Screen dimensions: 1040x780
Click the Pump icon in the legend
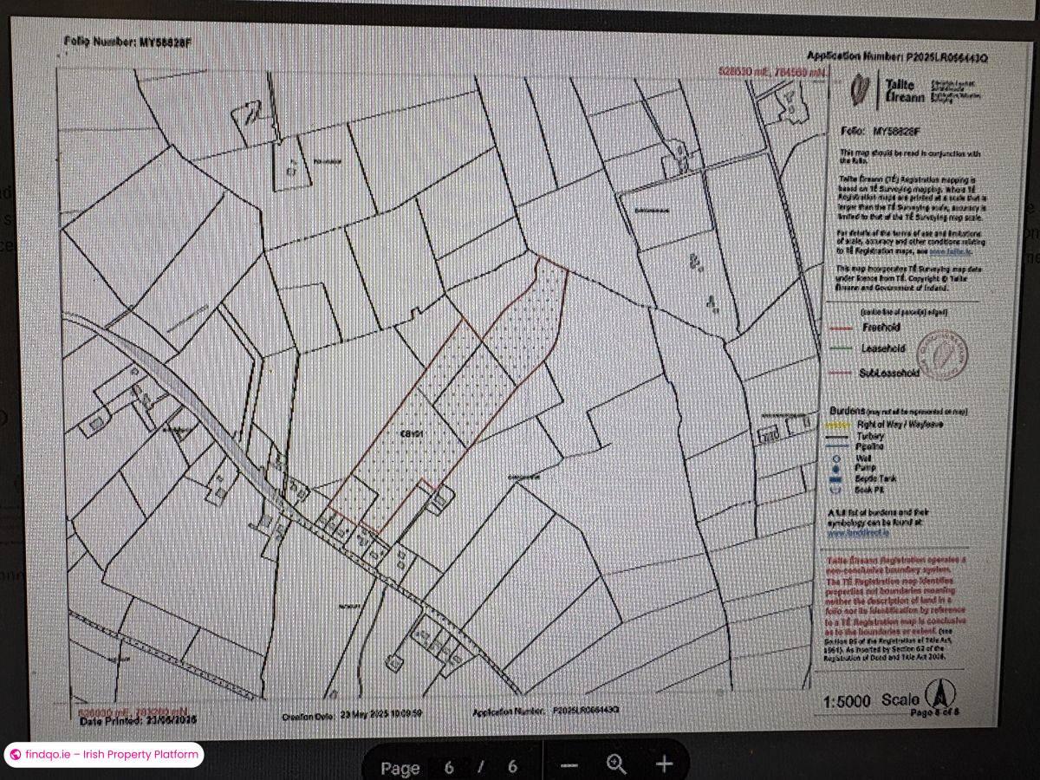[x=835, y=468]
